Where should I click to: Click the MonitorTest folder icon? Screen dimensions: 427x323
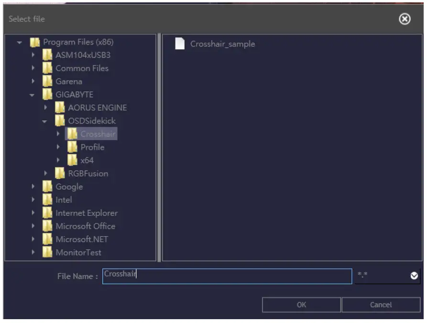coord(47,252)
